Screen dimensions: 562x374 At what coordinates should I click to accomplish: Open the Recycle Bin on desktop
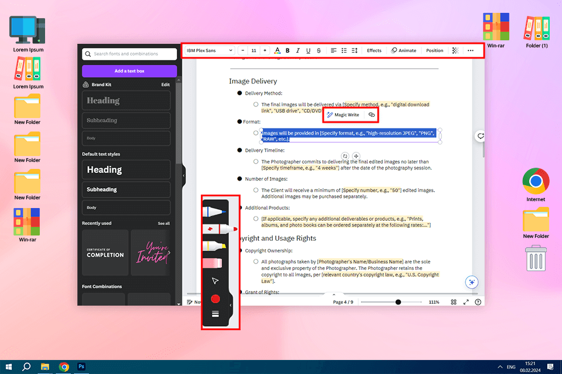click(536, 258)
